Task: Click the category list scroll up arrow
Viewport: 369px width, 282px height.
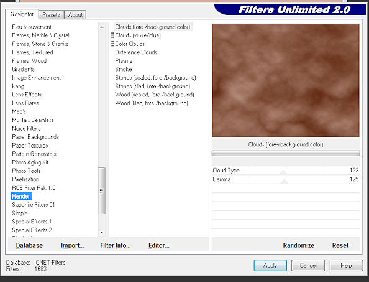Action: [x=102, y=27]
